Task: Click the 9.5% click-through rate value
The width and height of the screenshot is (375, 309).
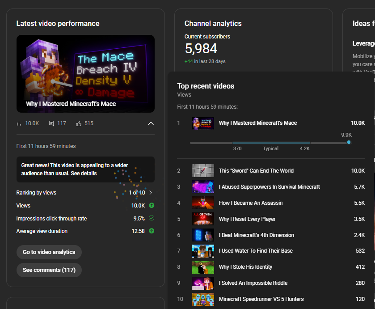Action: 139,219
